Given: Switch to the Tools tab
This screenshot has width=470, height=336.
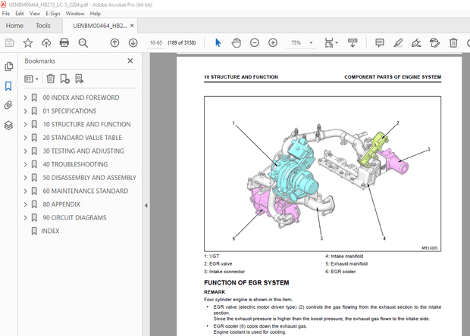Looking at the screenshot, I should click(x=43, y=26).
